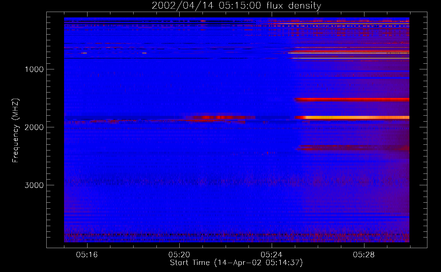Click the bright orange emission band near 1800 MHz
441x272 pixels.
(352, 118)
